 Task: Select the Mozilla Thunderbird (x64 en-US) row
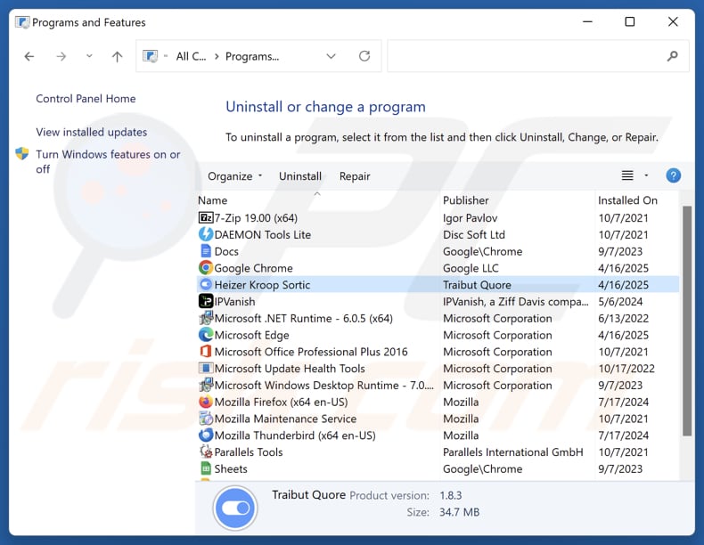click(438, 435)
